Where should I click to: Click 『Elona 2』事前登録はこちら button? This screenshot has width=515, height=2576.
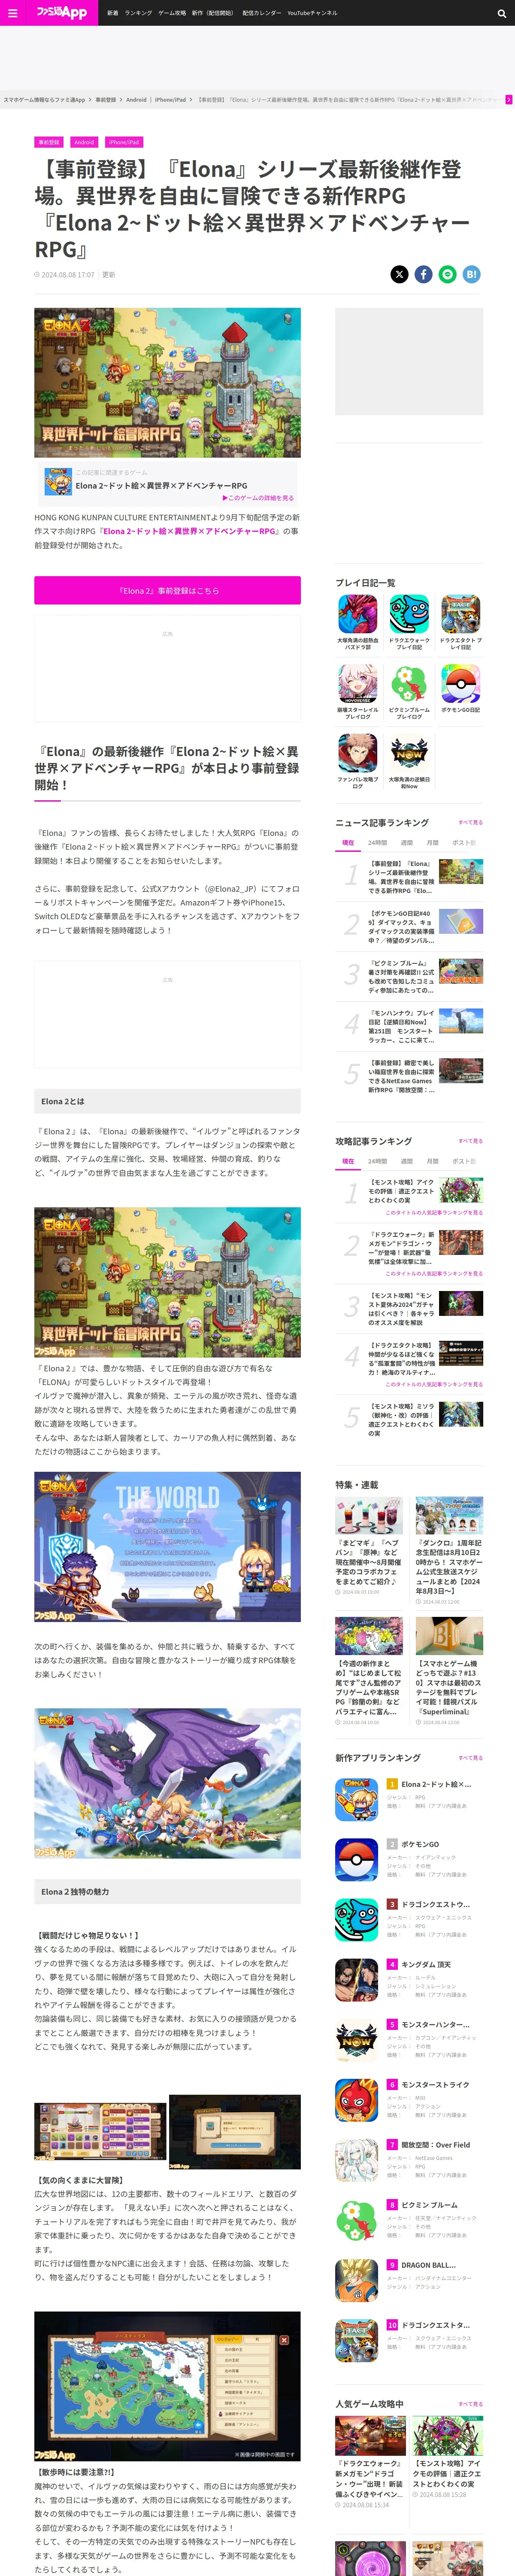coord(167,590)
